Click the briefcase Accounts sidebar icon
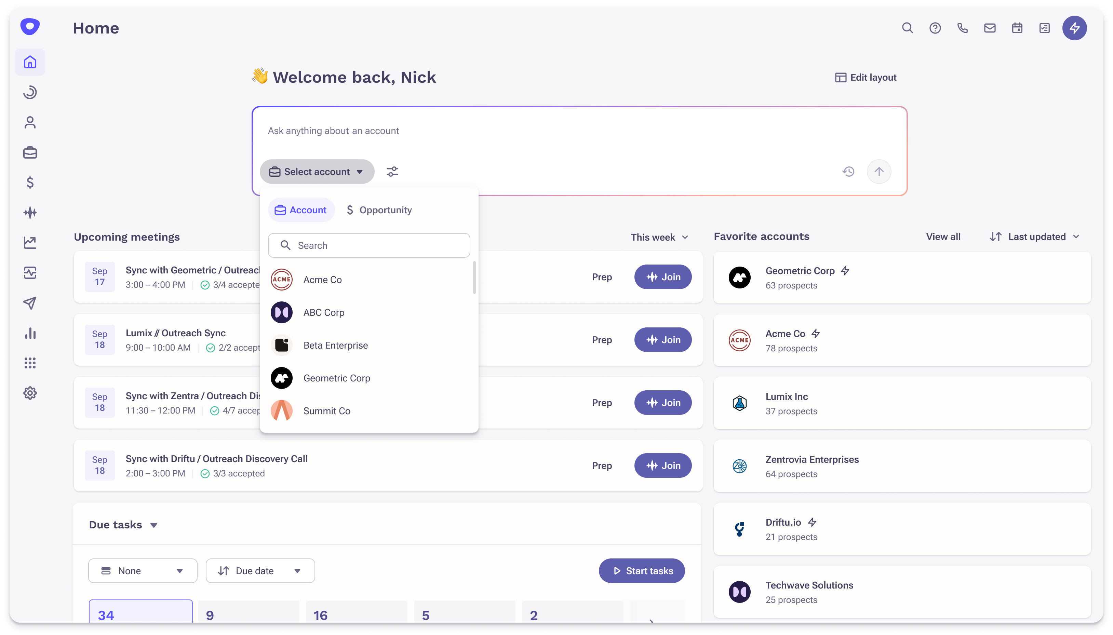Viewport: 1113px width, 635px height. click(30, 153)
